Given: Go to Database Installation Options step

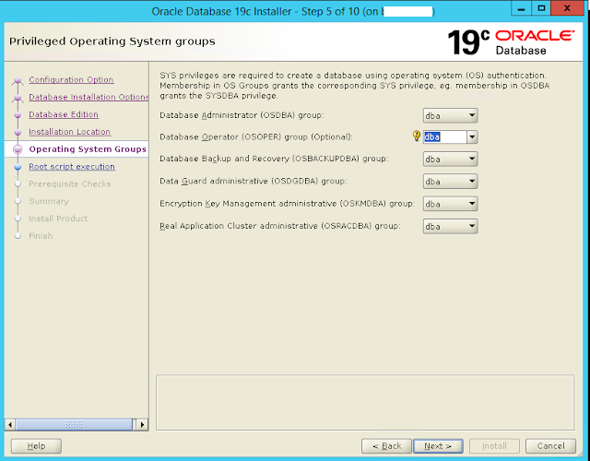Looking at the screenshot, I should click(88, 97).
